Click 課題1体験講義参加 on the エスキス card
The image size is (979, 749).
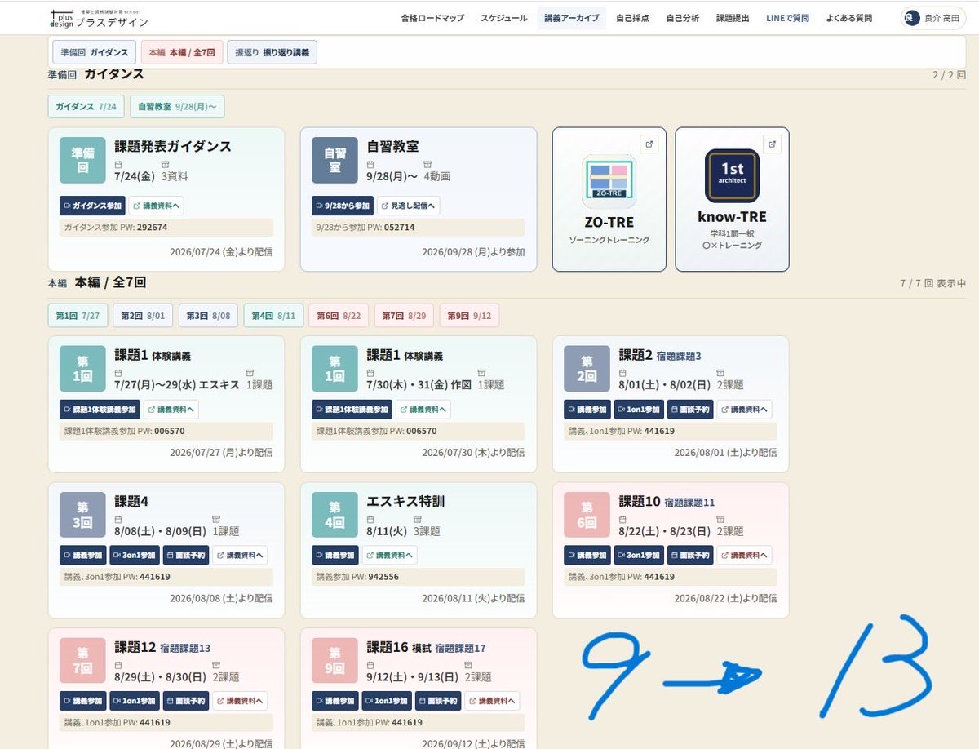click(x=100, y=410)
